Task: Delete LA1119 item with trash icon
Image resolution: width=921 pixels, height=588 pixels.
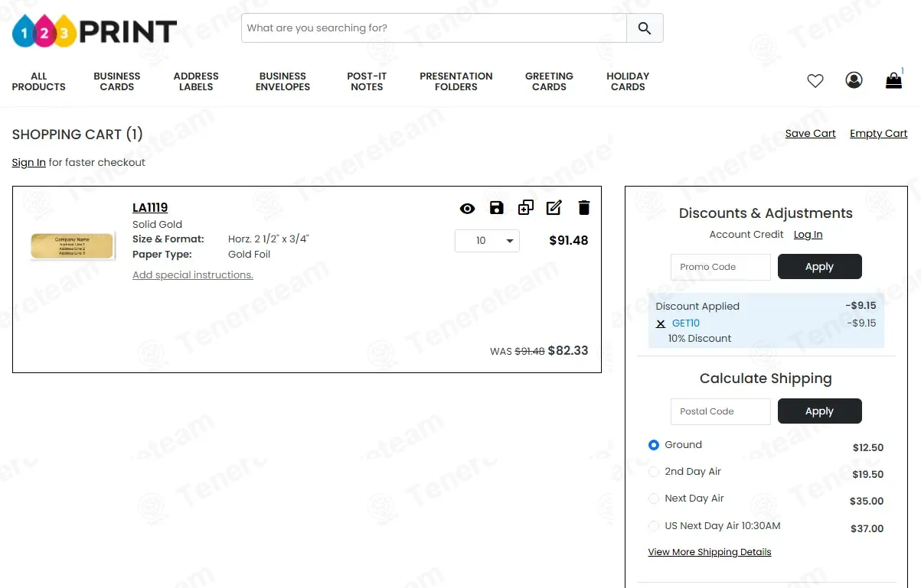Action: (x=584, y=208)
